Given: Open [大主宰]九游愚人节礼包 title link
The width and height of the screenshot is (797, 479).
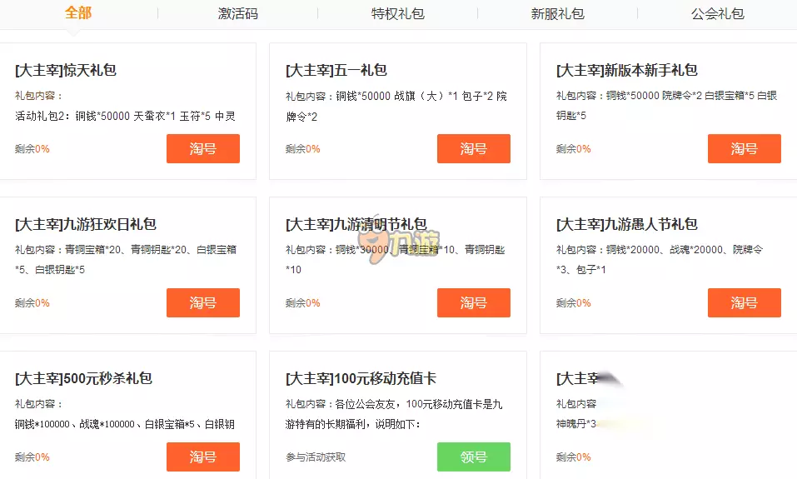Looking at the screenshot, I should 627,225.
